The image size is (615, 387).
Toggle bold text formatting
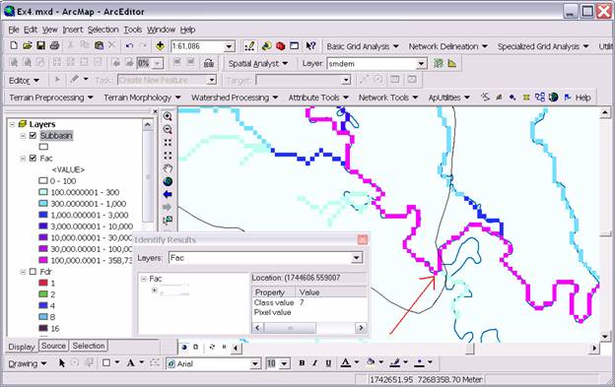[302, 363]
